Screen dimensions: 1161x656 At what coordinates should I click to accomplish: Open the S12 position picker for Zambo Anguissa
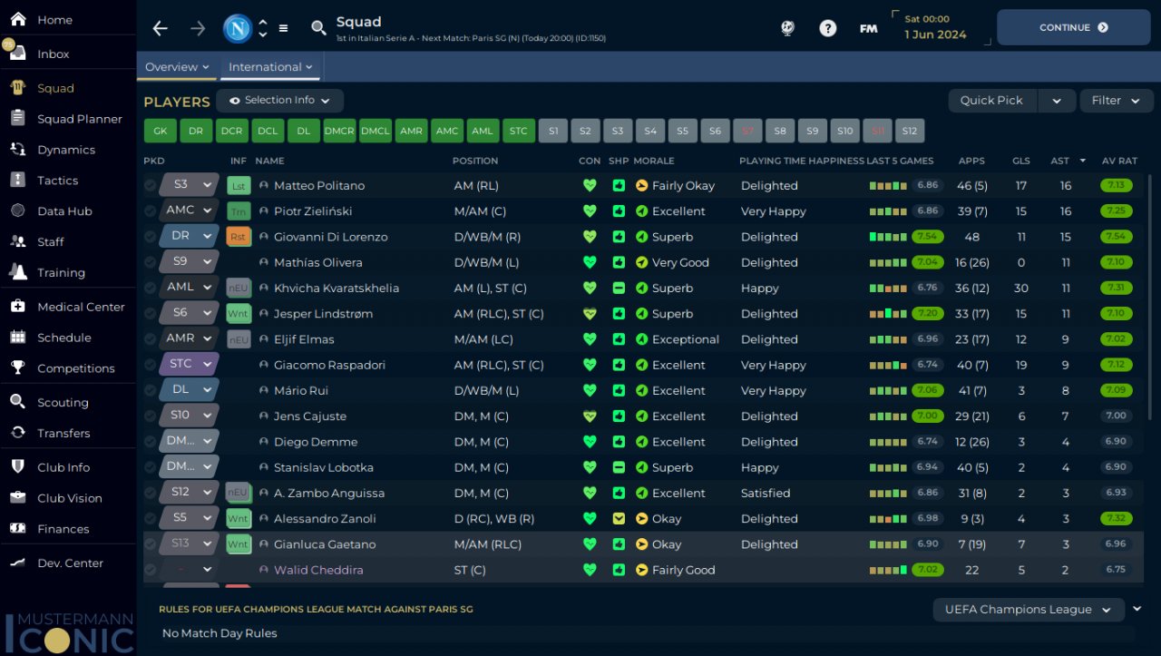pos(190,493)
